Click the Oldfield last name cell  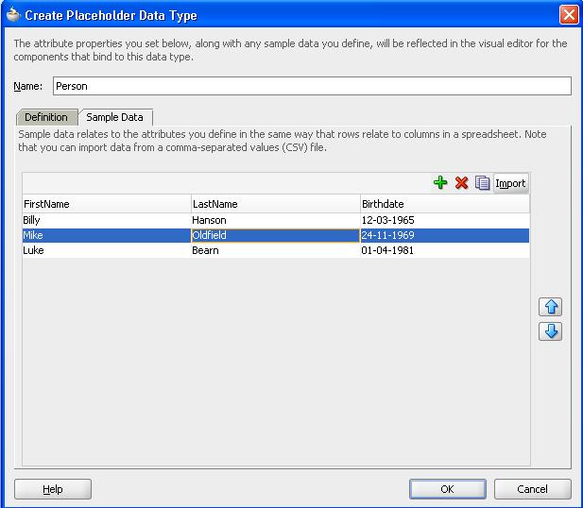[275, 235]
